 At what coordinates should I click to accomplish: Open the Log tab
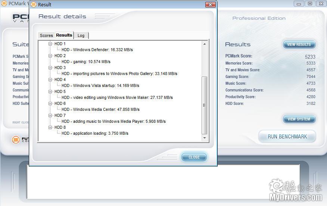click(x=81, y=35)
